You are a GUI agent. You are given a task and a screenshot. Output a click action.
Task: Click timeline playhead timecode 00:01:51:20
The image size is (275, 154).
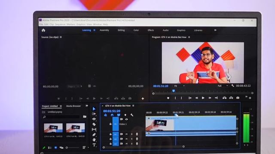tap(112, 111)
